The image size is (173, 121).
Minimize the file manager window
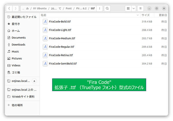pyautogui.click(x=149, y=8)
